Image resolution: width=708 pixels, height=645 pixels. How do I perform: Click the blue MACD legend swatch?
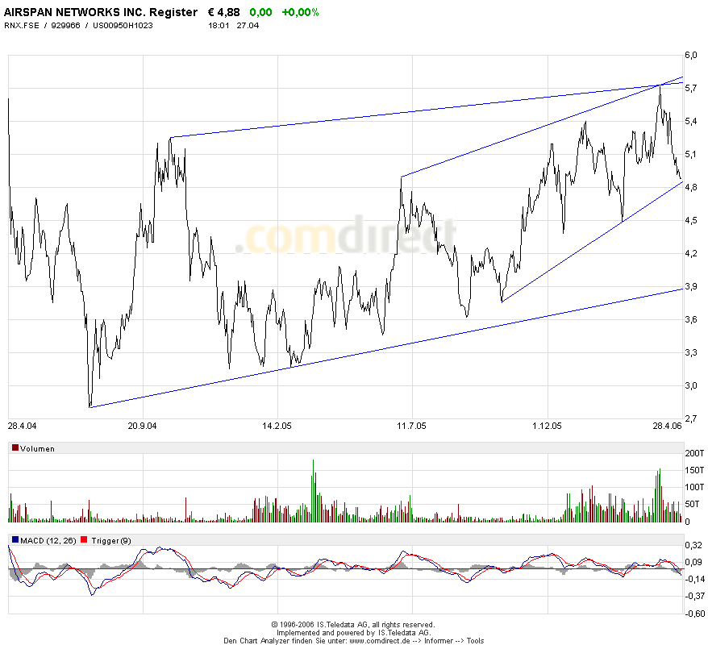(x=15, y=539)
